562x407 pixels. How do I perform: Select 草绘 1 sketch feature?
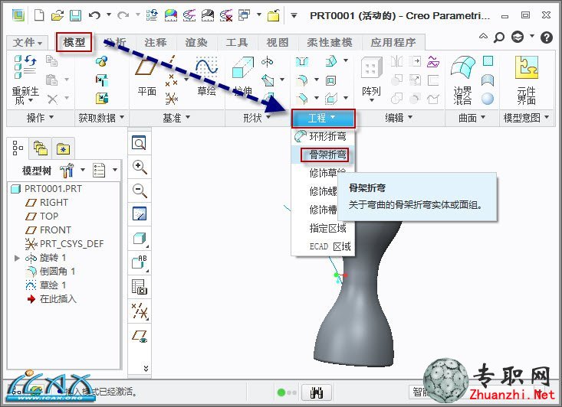tap(46, 285)
